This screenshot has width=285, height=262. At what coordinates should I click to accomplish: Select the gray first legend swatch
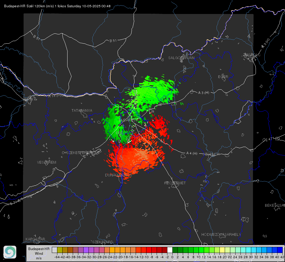click(54, 250)
